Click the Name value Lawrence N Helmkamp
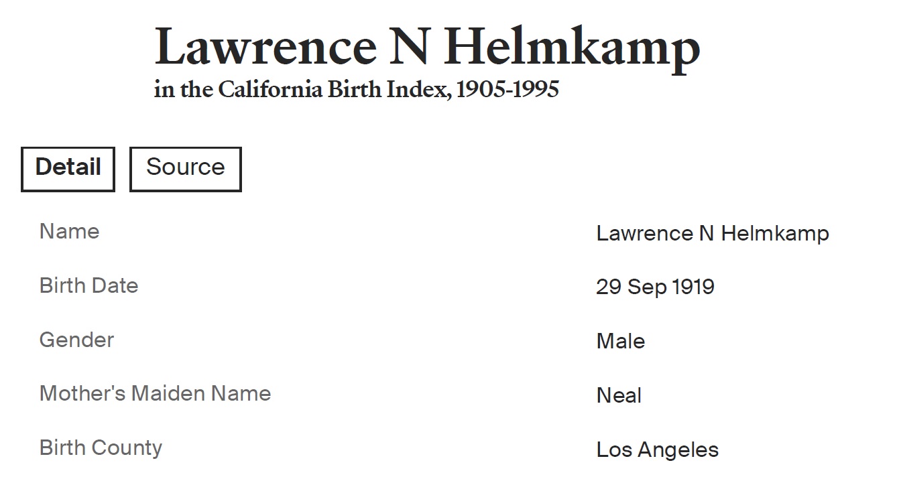 (x=712, y=233)
